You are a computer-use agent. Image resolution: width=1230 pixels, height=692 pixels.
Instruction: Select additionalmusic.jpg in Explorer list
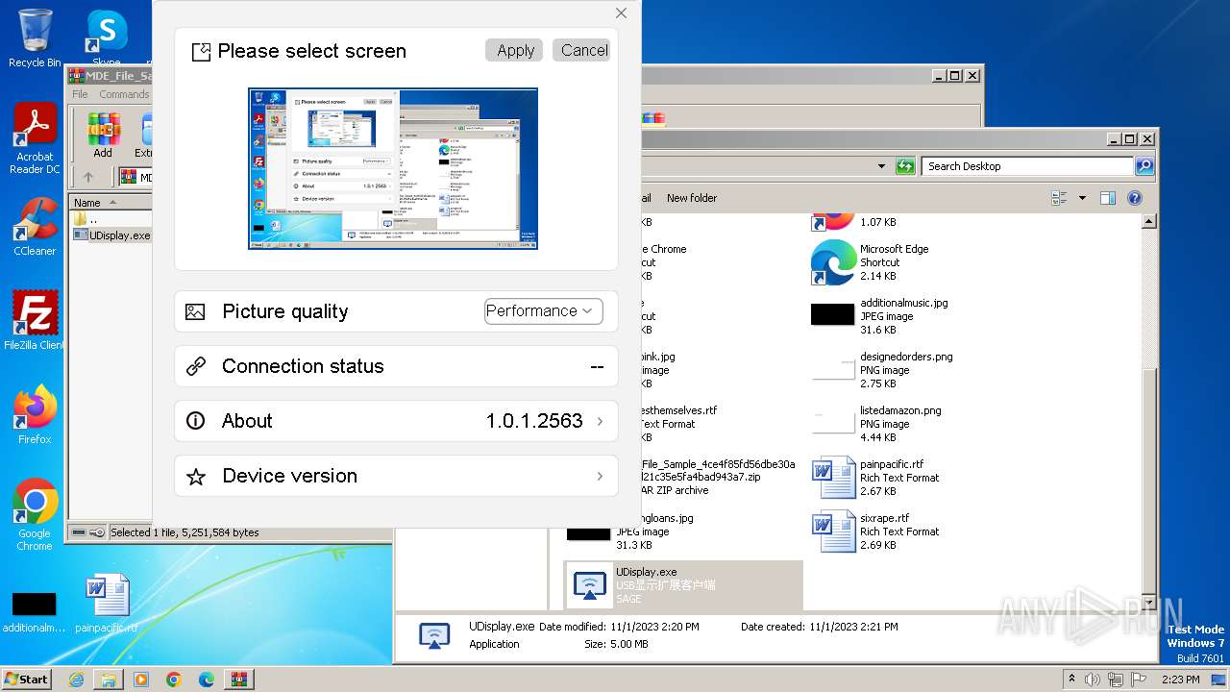(879, 316)
